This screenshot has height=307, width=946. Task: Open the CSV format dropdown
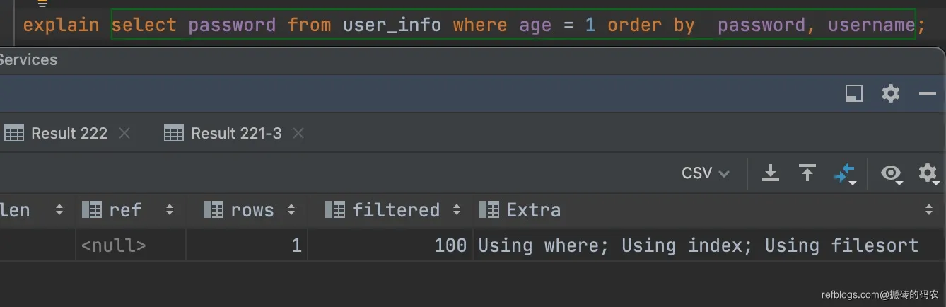point(705,173)
